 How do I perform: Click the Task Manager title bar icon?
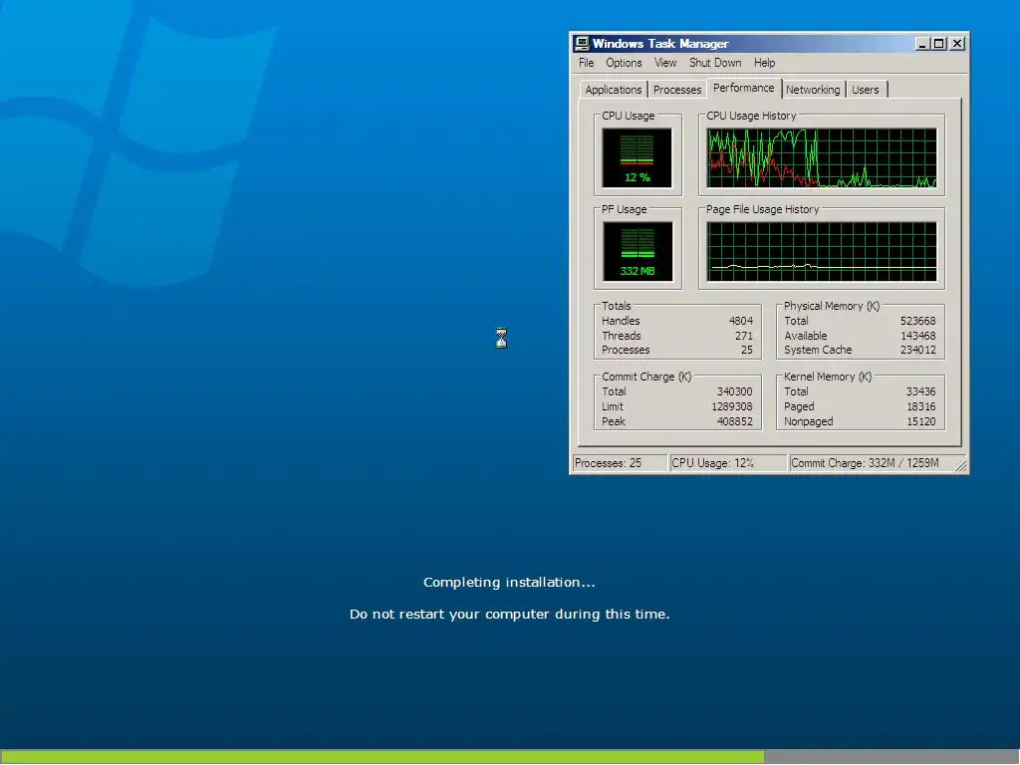point(582,44)
